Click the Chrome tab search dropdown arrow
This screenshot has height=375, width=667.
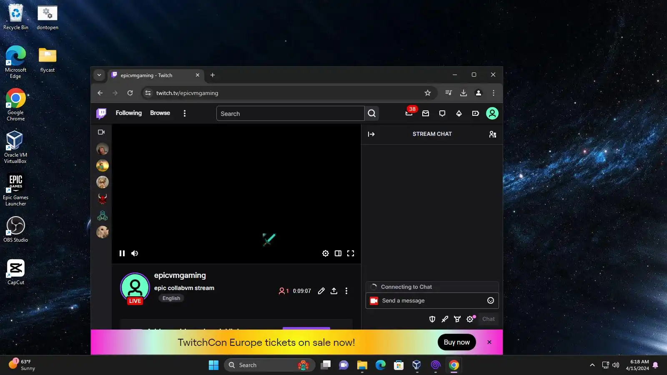(99, 75)
